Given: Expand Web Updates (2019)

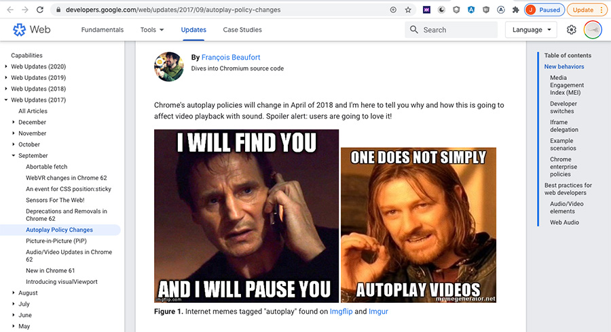Looking at the screenshot, I should [x=6, y=78].
